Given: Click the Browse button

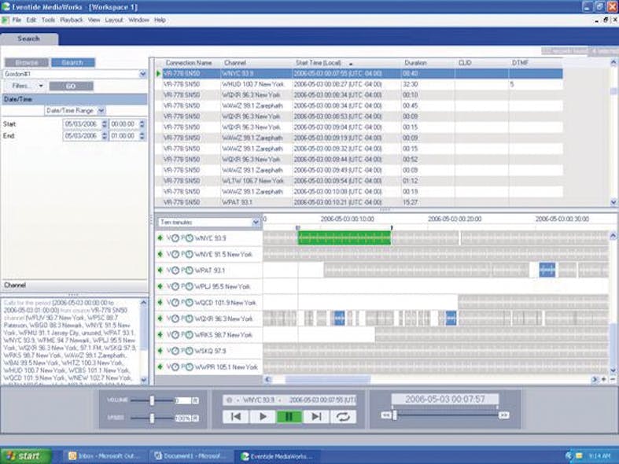Looking at the screenshot, I should (x=26, y=62).
